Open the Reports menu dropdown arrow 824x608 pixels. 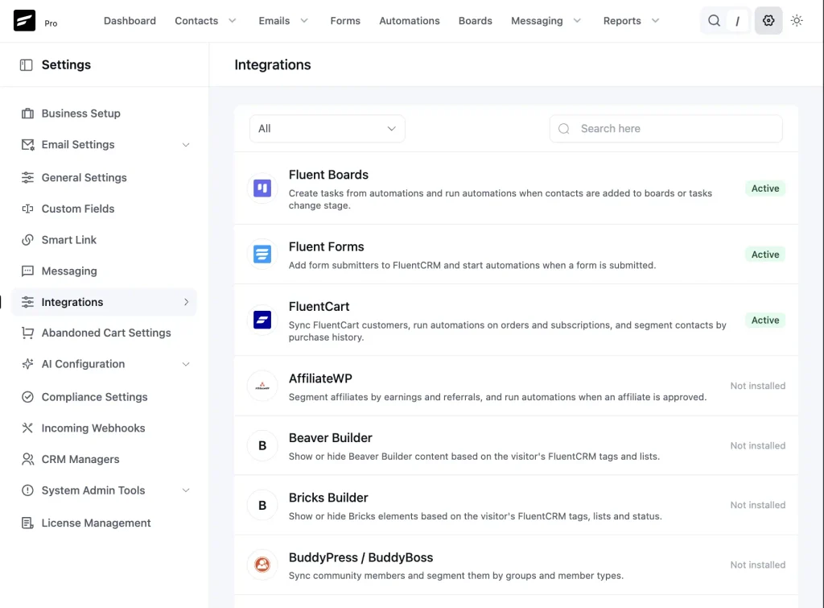click(x=655, y=20)
